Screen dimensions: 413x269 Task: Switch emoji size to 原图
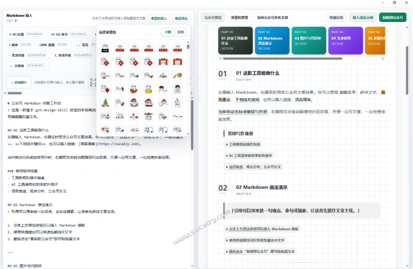coord(180,32)
